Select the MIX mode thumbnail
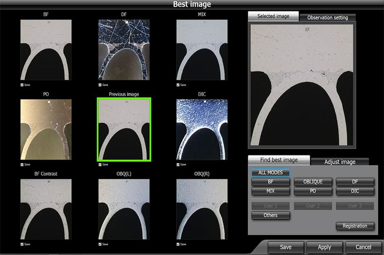The width and height of the screenshot is (384, 255). pyautogui.click(x=202, y=50)
